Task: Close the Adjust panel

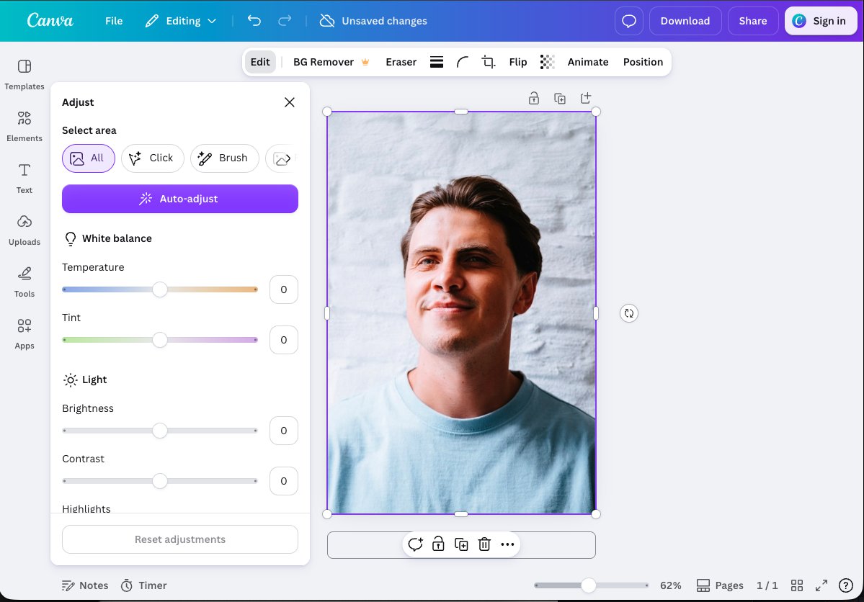Action: click(289, 102)
